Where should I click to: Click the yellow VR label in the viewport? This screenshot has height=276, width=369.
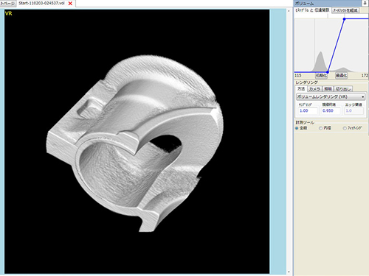point(8,13)
